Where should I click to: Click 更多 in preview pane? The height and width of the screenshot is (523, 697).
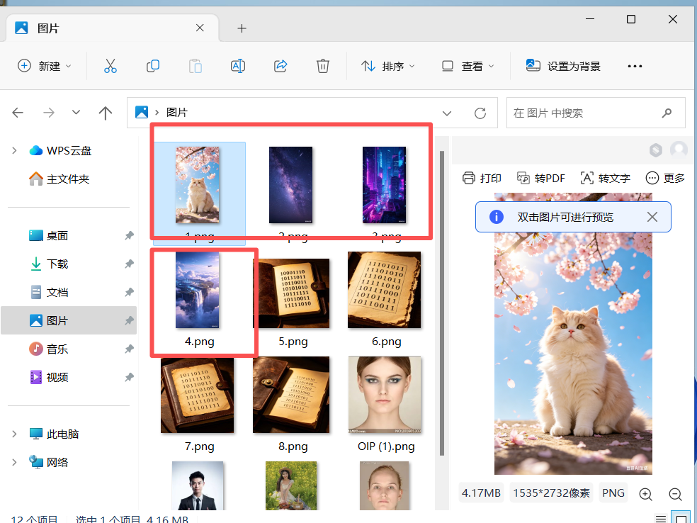click(665, 178)
